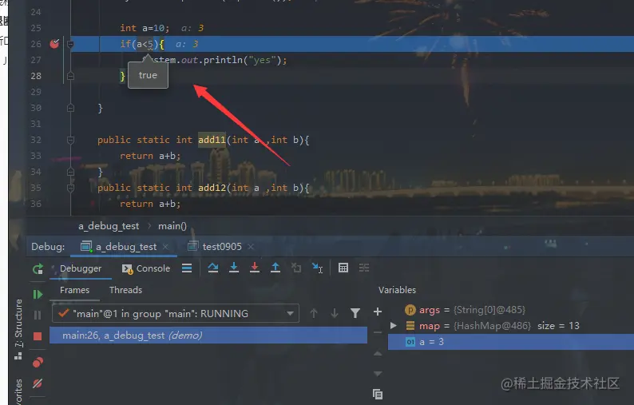Open Structure tool window side tab
Screen dimensions: 634x405
18,329
